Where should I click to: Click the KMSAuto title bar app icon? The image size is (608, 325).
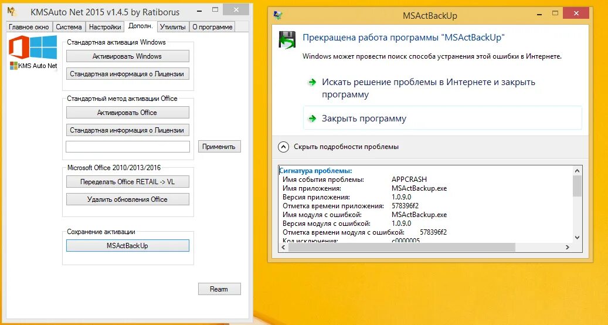(12, 12)
